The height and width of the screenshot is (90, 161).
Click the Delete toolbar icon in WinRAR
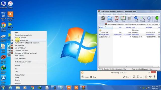130,19
